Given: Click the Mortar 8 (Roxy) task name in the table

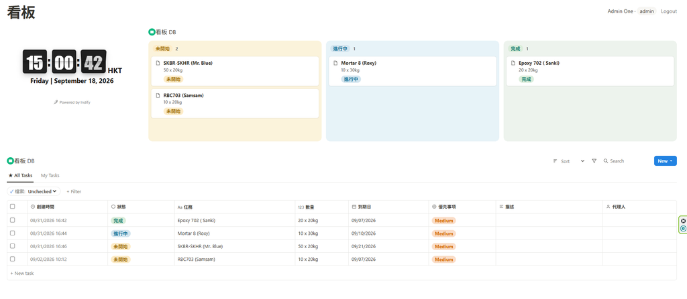Looking at the screenshot, I should point(194,233).
